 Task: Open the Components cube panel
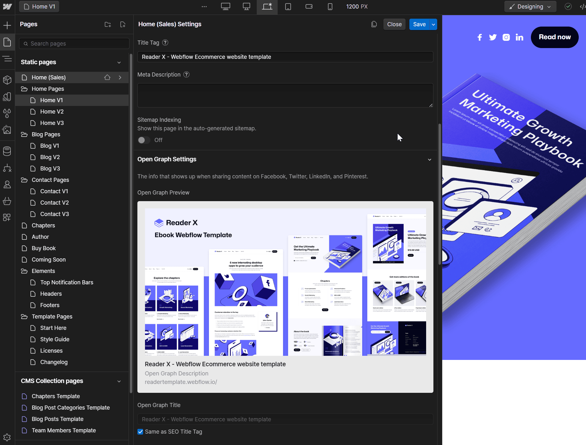[x=7, y=80]
